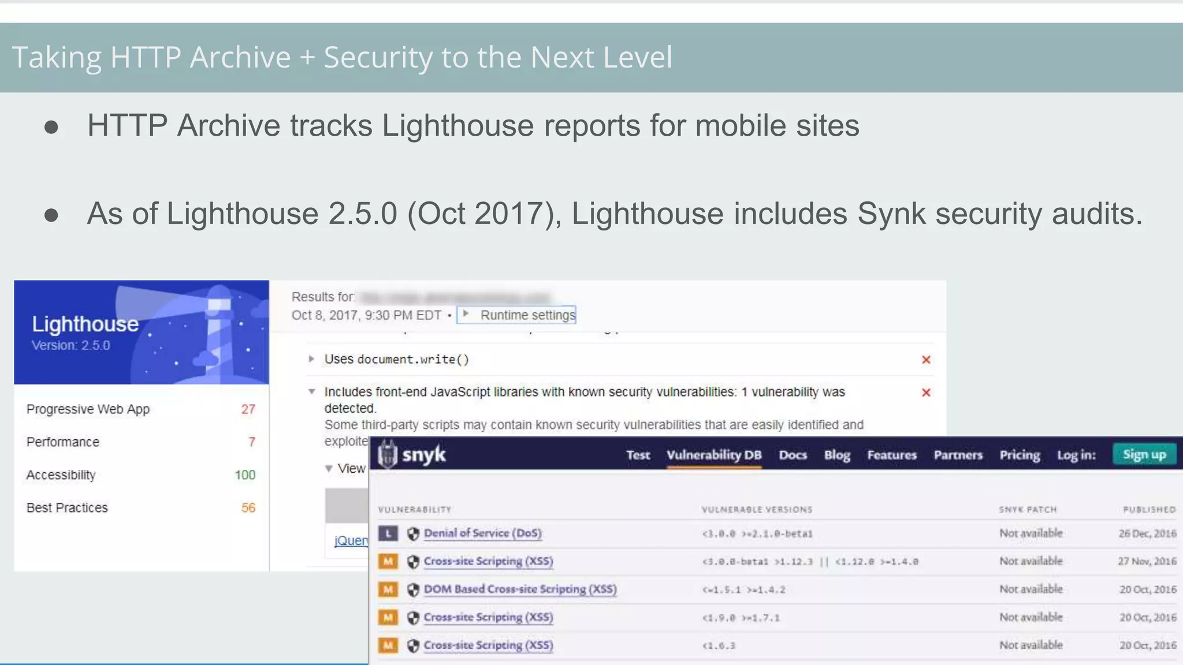Screen dimensions: 1183x665
Task: Click the shield icon in the <1.9.0 XSS row
Action: (x=413, y=618)
